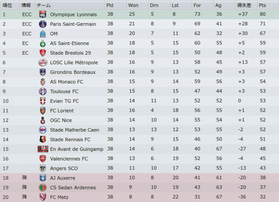Image resolution: width=279 pixels, height=202 pixels.
Task: Select the Angers SCO crest
Action: pos(43,168)
